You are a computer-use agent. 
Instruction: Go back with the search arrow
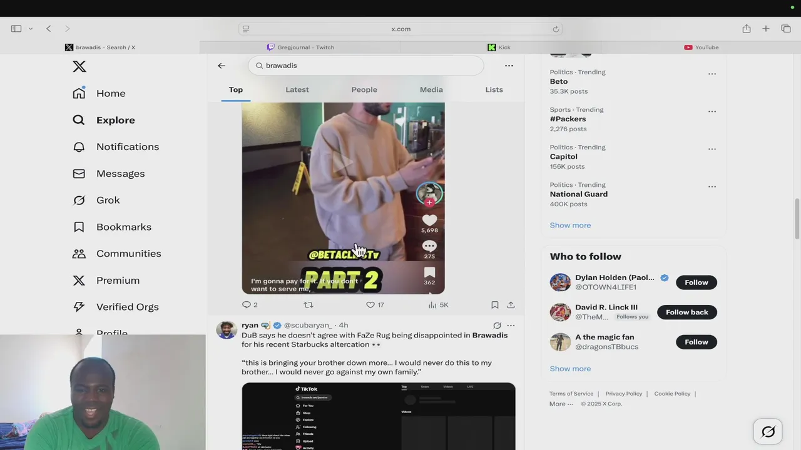coord(222,66)
